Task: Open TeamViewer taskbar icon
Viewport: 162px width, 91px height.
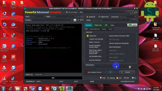Action: 40,89
